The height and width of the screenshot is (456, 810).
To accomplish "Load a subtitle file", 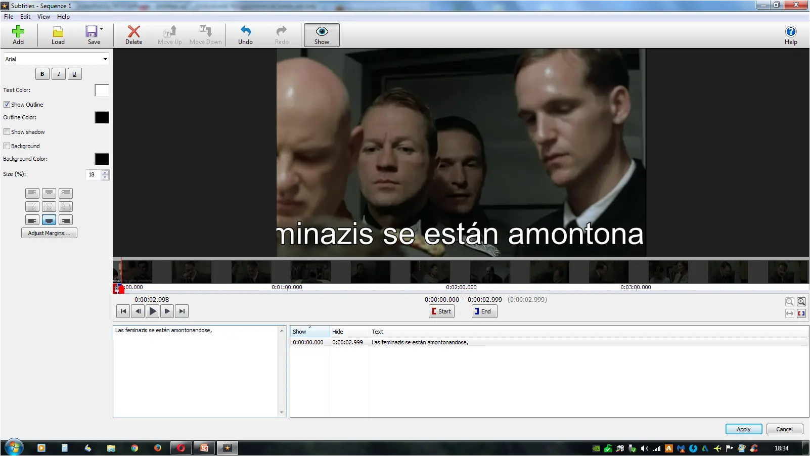I will click(x=58, y=35).
